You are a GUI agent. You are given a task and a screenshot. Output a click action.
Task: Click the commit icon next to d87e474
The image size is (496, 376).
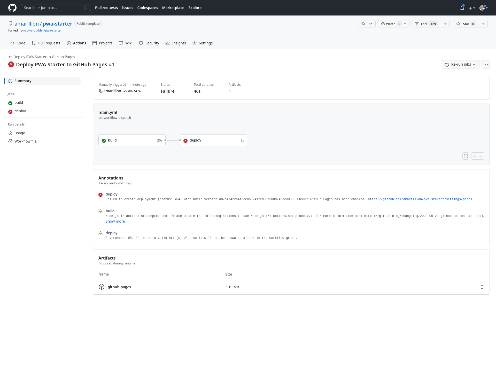[125, 91]
